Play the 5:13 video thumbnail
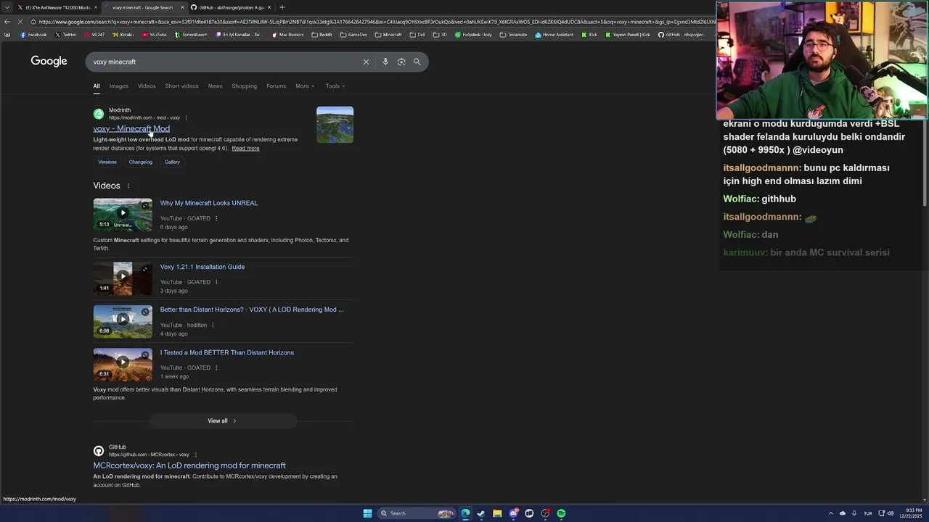The height and width of the screenshot is (522, 929). pyautogui.click(x=123, y=215)
